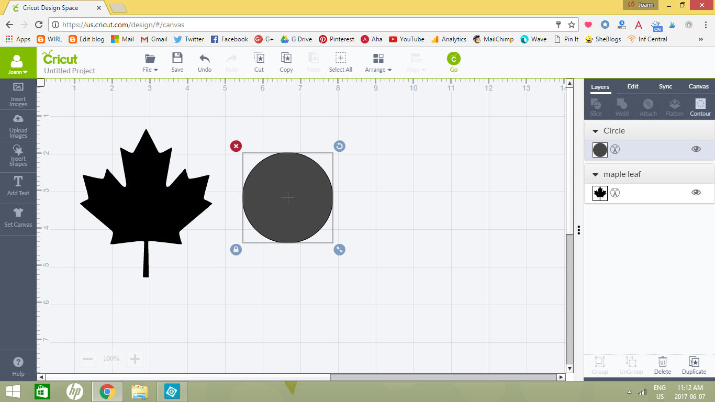Viewport: 715px width, 402px height.
Task: Open the MailChimp bookmark
Action: [493, 39]
